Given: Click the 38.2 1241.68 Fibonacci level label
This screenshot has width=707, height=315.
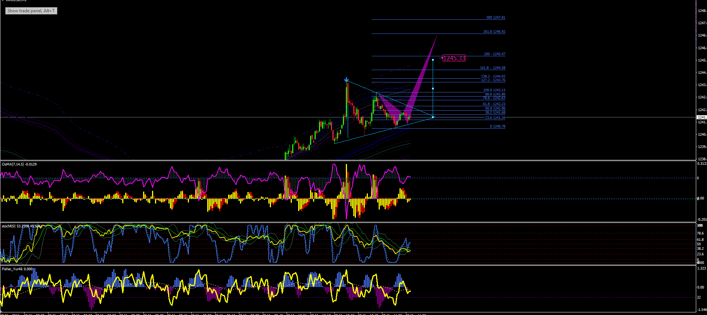Looking at the screenshot, I should [495, 113].
